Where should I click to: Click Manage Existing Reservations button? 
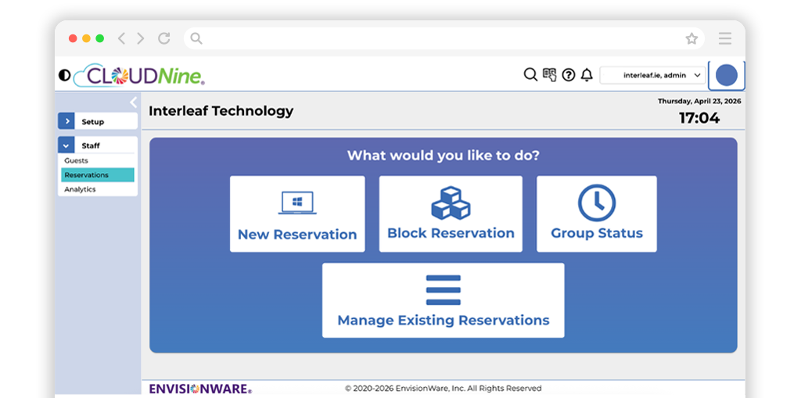(444, 300)
